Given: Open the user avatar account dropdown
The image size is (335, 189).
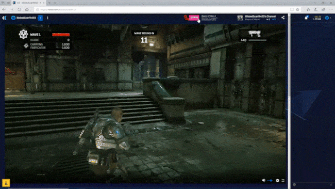Looking at the screenshot, I should click(327, 18).
